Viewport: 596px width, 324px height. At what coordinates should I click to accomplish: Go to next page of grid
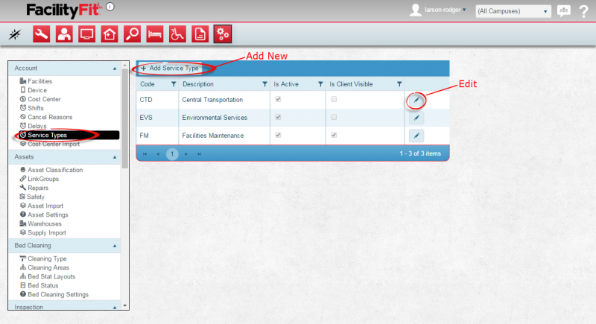click(x=186, y=154)
